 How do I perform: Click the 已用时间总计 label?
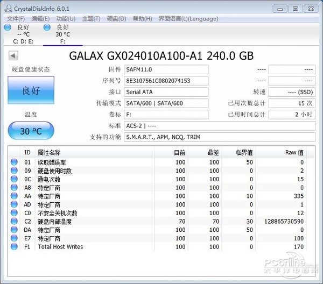coord(247,115)
